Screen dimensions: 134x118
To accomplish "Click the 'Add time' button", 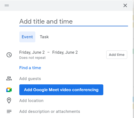I will coord(117,55).
